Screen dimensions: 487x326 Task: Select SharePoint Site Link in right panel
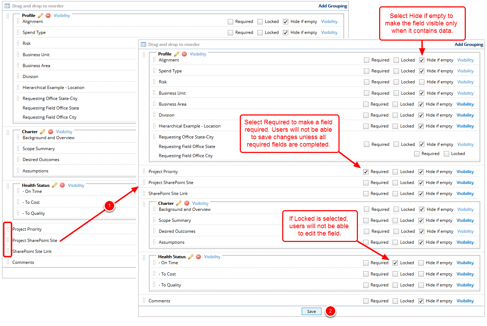point(168,194)
